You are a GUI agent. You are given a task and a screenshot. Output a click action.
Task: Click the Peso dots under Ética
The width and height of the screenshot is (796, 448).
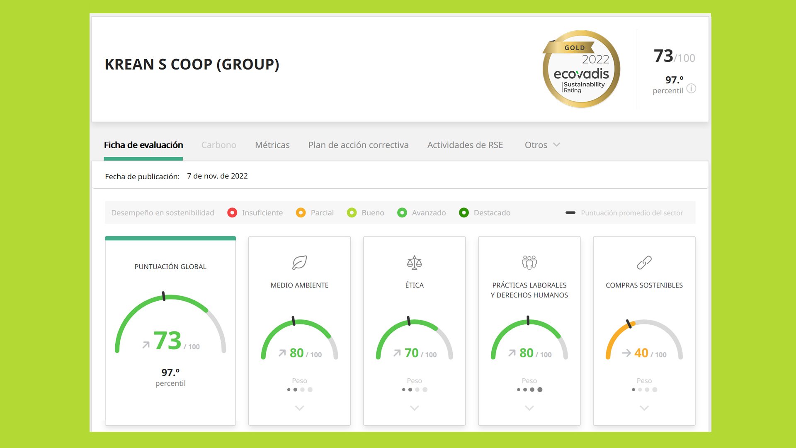414,390
